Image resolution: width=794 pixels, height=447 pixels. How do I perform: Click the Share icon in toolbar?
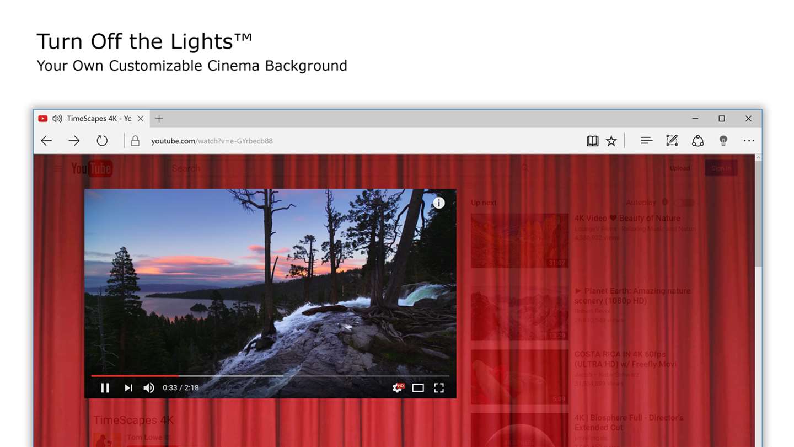698,141
